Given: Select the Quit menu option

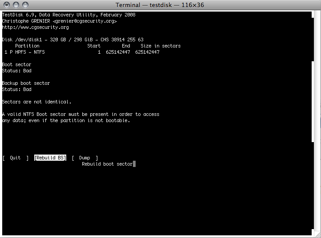Looking at the screenshot, I should click(16, 158).
